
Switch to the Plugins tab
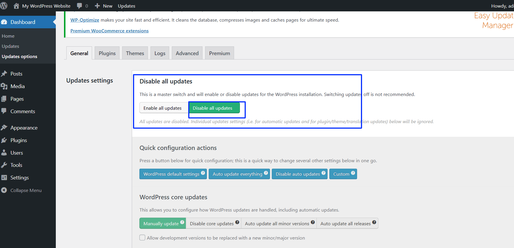pos(107,53)
